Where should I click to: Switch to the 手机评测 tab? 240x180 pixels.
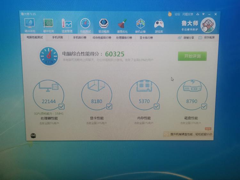[58, 38]
